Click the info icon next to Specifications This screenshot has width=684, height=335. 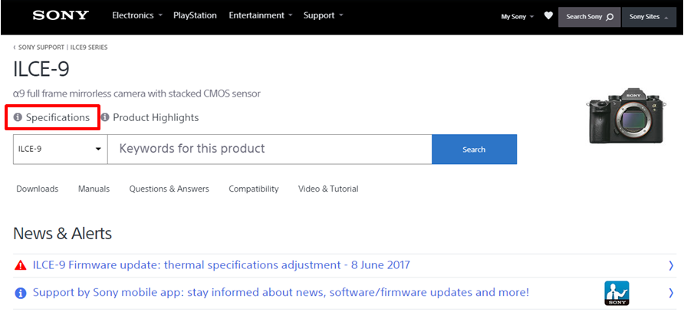point(18,118)
